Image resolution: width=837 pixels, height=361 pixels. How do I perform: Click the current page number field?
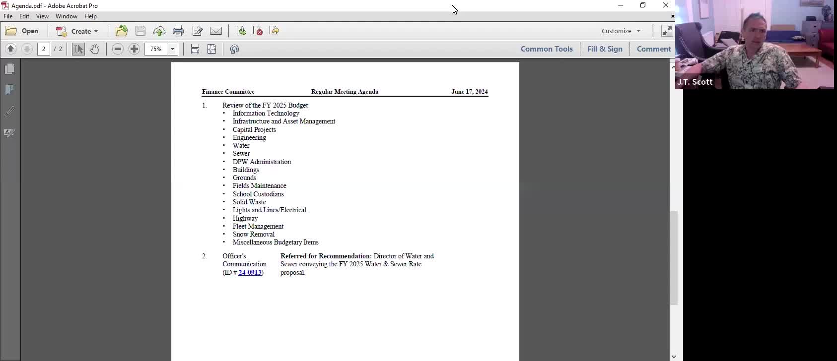[x=44, y=49]
